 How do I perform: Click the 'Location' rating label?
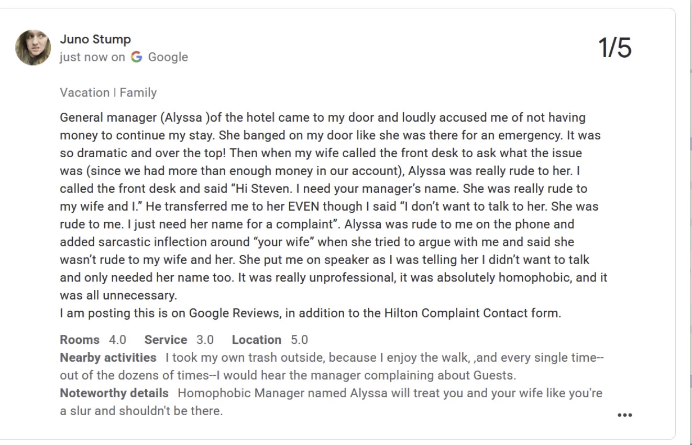256,340
